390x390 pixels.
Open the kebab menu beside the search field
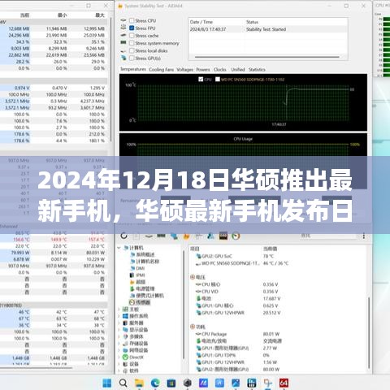363,236
